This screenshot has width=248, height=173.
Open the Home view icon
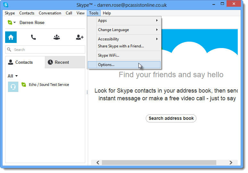11,37
